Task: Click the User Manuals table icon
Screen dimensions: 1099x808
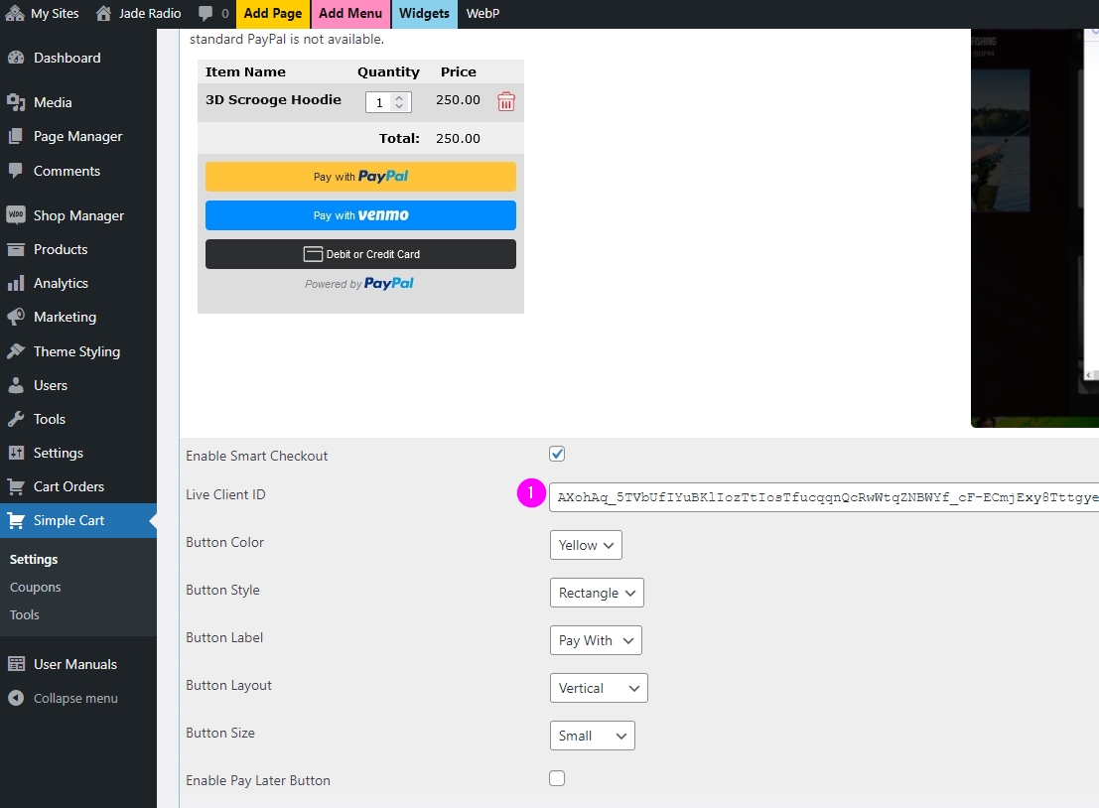Action: [x=16, y=664]
